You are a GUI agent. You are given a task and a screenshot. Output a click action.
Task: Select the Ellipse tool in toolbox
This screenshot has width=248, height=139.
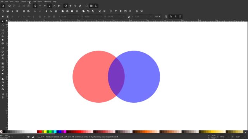click(x=3, y=33)
